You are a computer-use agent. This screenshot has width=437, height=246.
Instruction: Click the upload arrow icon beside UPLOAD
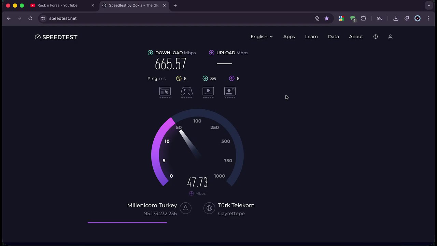(x=212, y=53)
